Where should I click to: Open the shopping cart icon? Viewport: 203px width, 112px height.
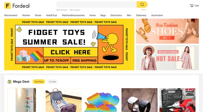coord(192,6)
